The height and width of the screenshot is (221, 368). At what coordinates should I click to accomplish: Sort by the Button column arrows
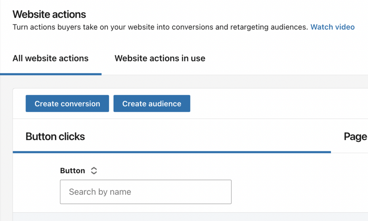pos(94,171)
